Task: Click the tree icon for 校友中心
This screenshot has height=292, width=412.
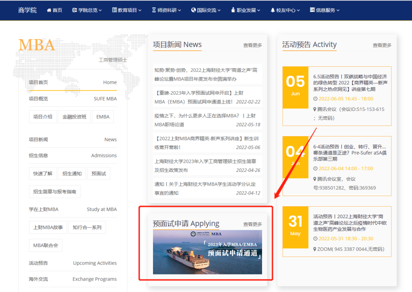Action: click(273, 10)
